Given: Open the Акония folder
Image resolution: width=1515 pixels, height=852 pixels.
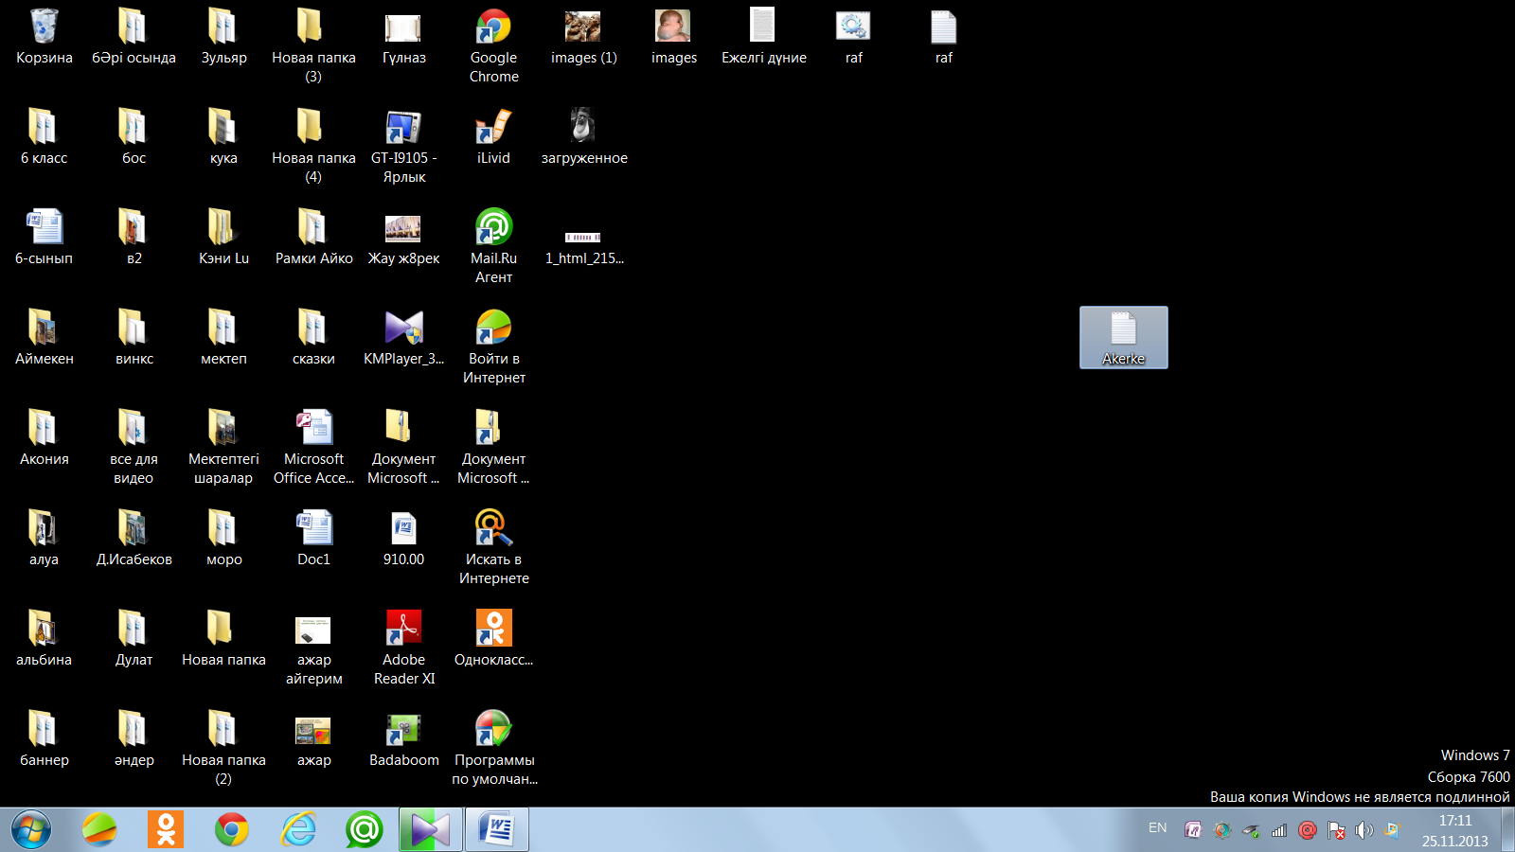Looking at the screenshot, I should pos(44,439).
